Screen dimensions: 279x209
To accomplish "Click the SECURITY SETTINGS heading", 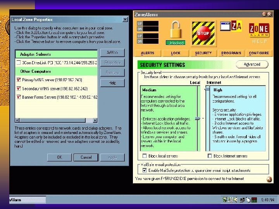I will coord(162,65).
